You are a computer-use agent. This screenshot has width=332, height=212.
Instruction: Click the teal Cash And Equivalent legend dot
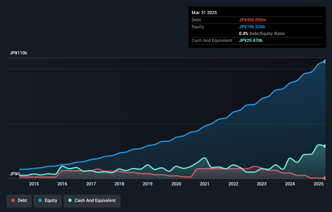(70, 200)
